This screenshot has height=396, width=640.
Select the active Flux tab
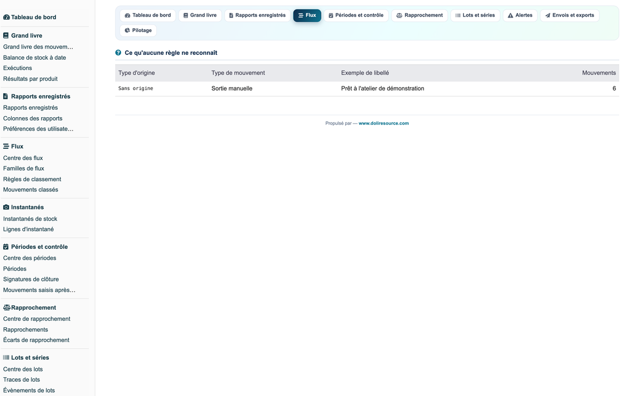pos(307,15)
